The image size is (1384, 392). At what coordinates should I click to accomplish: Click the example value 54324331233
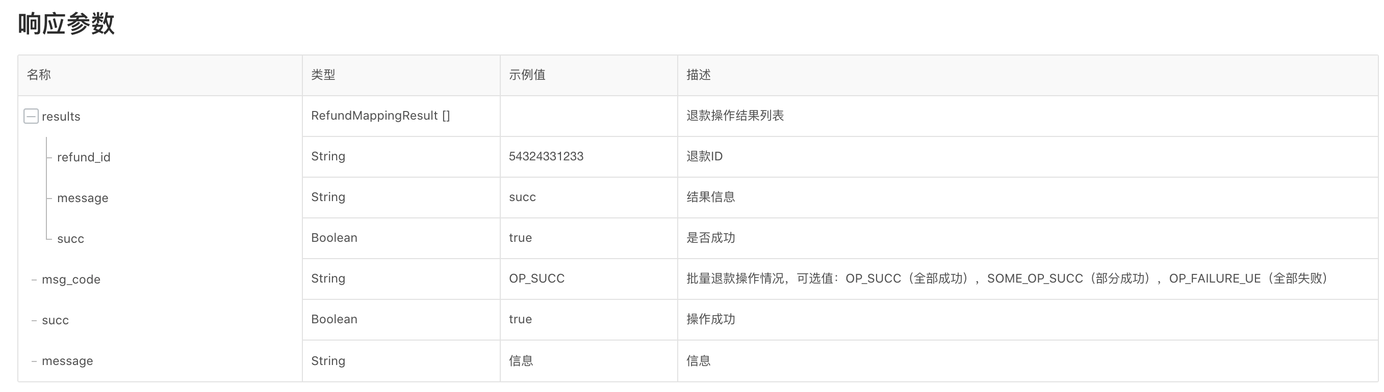pos(546,156)
